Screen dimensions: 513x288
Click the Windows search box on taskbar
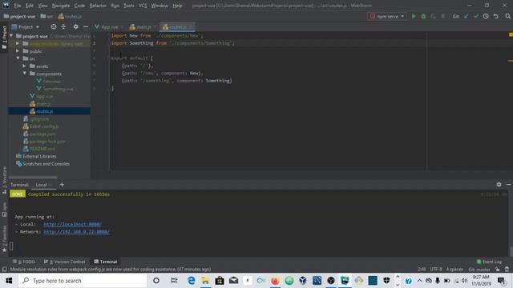(83, 281)
